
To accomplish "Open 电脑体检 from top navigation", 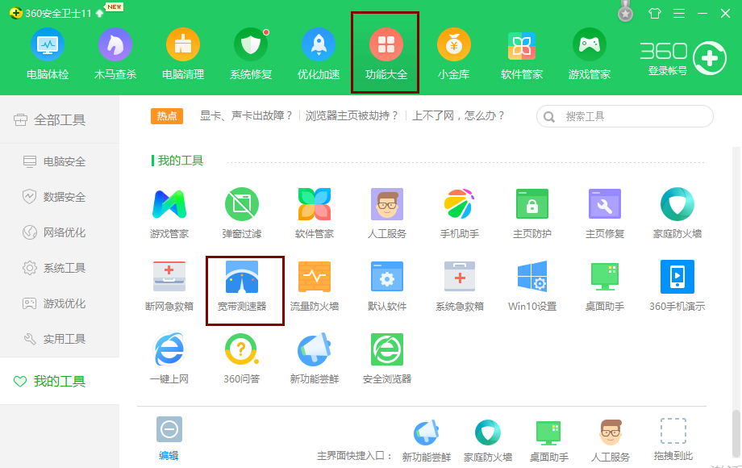I will coord(48,54).
